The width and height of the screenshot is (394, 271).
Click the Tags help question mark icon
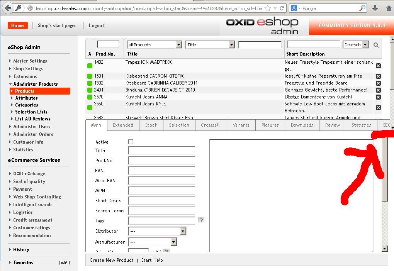coord(201,220)
